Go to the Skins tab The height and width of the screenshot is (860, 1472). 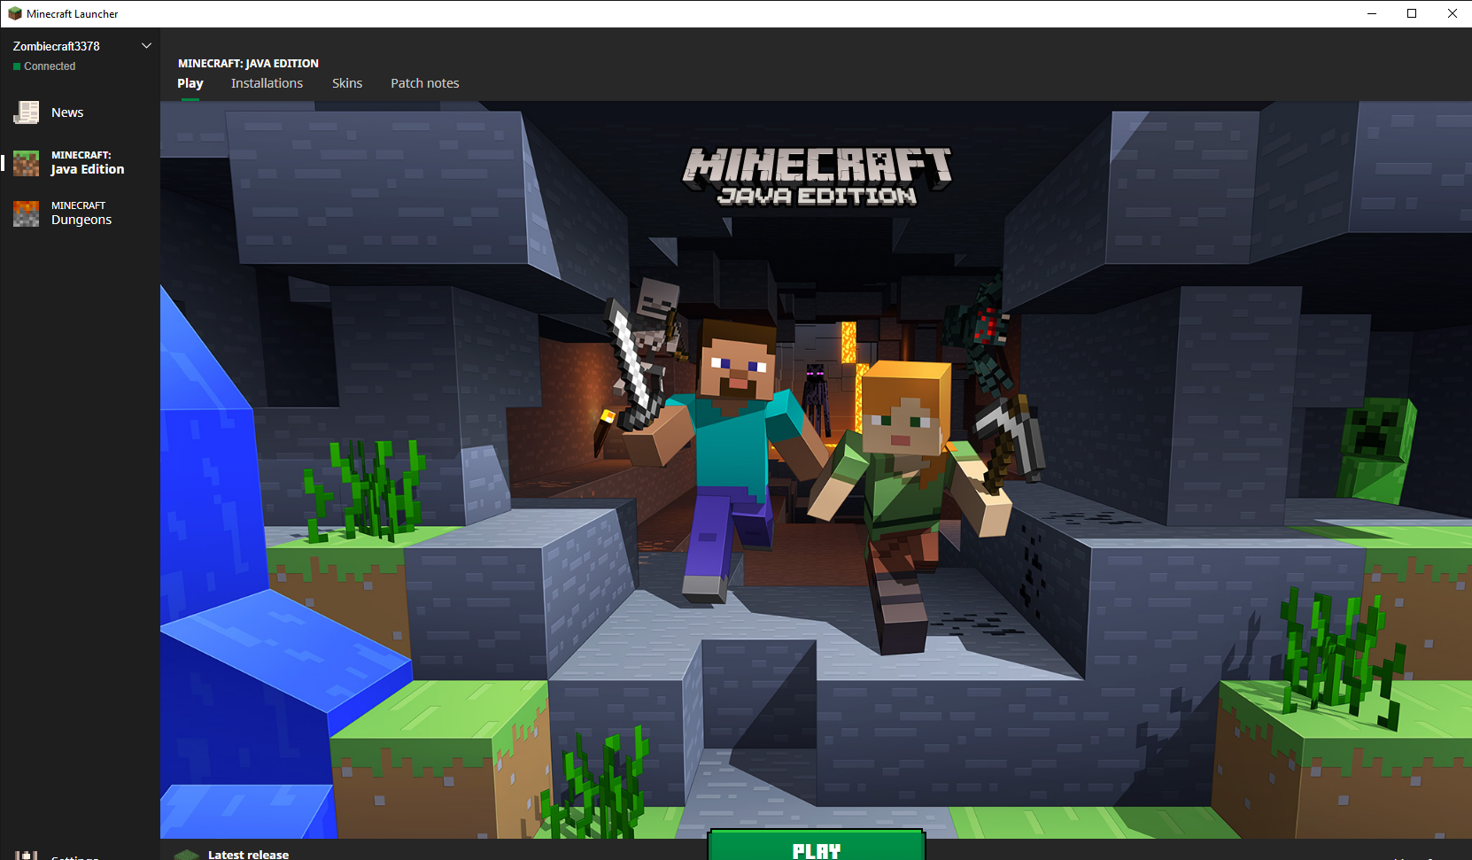click(347, 83)
